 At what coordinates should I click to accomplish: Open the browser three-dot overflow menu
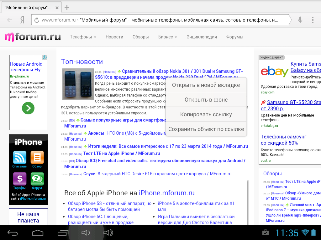(x=313, y=20)
